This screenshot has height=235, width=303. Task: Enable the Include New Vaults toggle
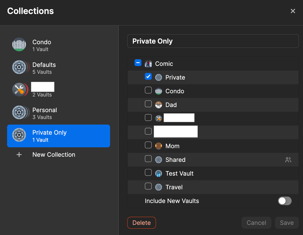[x=284, y=201]
